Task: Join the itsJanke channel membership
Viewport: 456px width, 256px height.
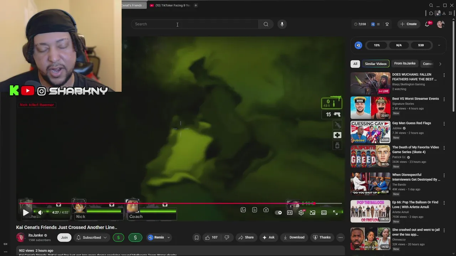Action: tap(64, 238)
